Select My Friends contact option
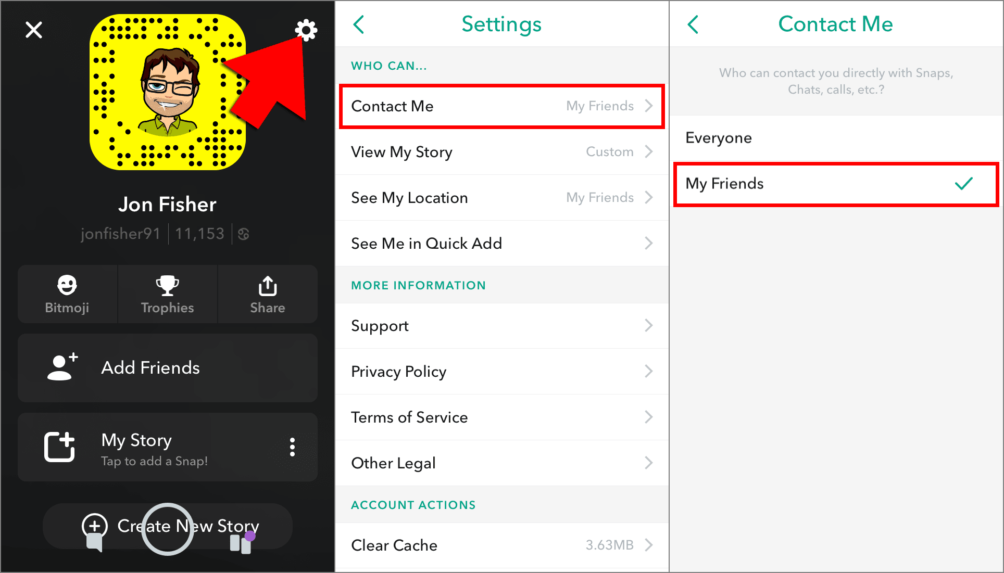This screenshot has height=573, width=1004. (835, 183)
